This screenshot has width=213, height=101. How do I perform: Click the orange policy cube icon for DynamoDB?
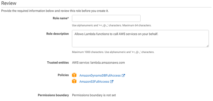point(74,75)
